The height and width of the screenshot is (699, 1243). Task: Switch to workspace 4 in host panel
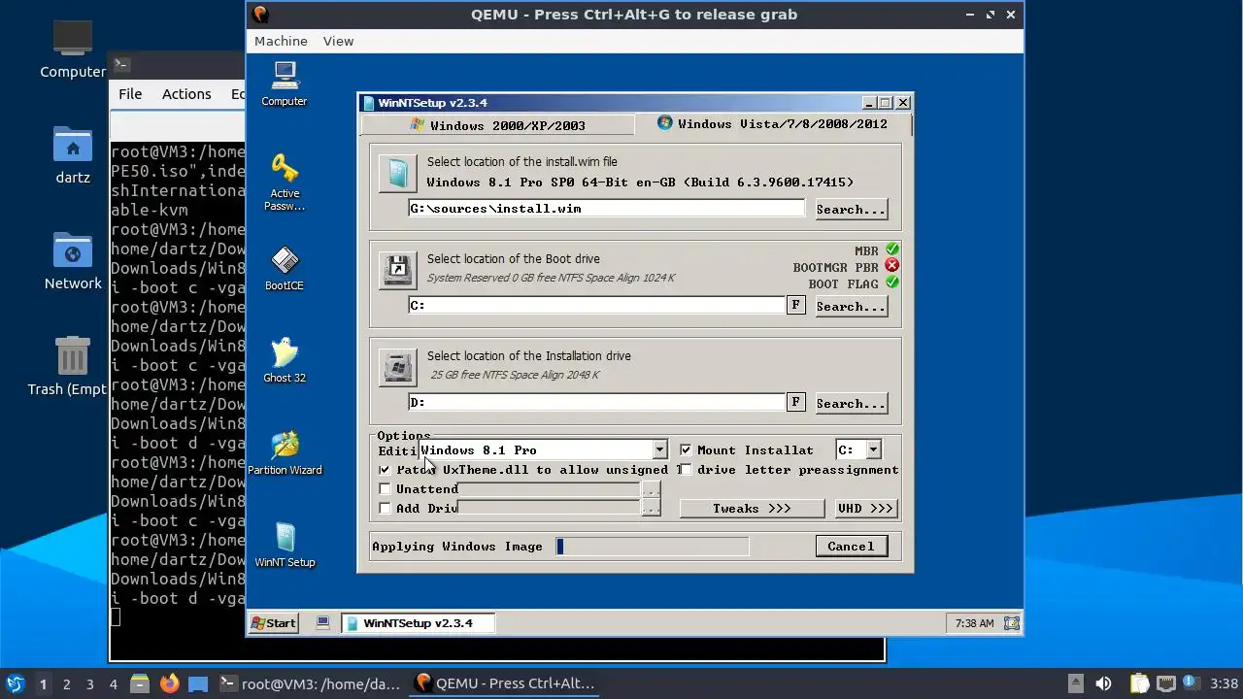click(x=113, y=684)
